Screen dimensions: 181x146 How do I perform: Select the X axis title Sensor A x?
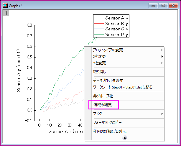click(x=67, y=132)
